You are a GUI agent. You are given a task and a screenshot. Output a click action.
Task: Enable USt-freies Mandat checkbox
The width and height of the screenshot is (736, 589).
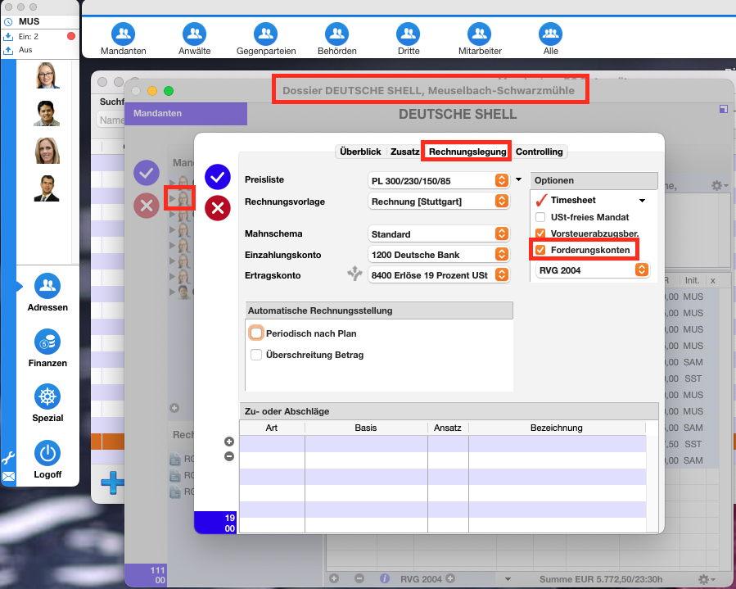pos(540,217)
